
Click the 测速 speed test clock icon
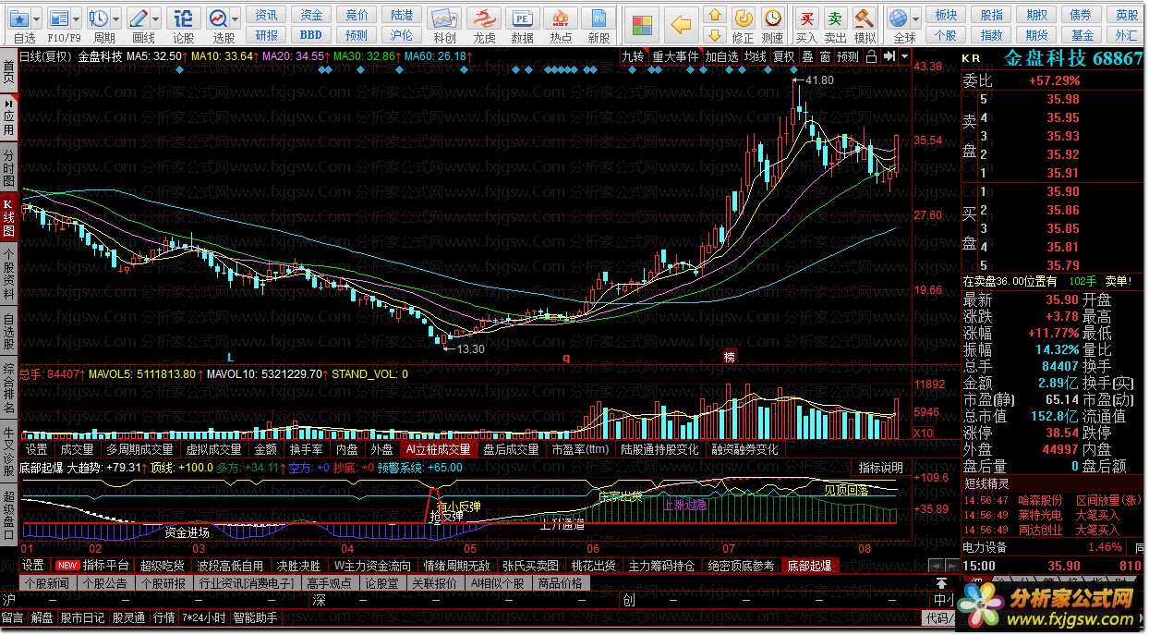772,18
